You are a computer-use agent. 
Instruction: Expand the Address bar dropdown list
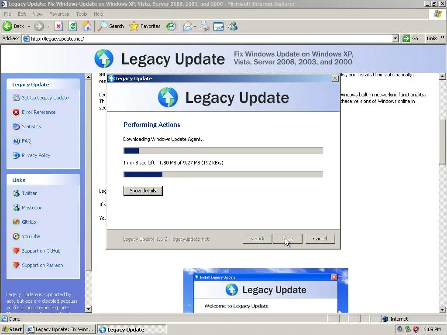coord(395,38)
